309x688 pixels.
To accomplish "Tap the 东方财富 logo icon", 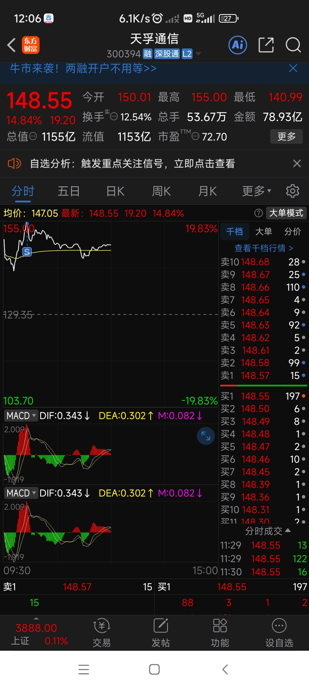I will tap(31, 45).
